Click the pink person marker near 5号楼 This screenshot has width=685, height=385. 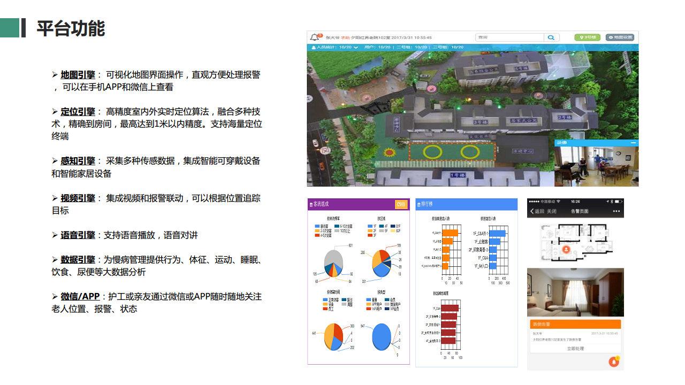tap(432, 88)
